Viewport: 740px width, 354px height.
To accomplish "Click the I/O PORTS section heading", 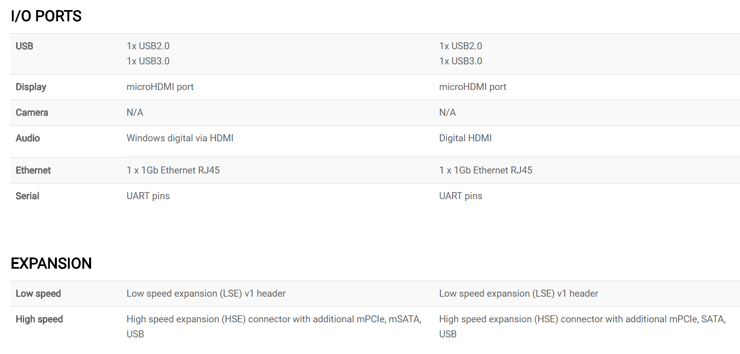I will click(x=46, y=17).
